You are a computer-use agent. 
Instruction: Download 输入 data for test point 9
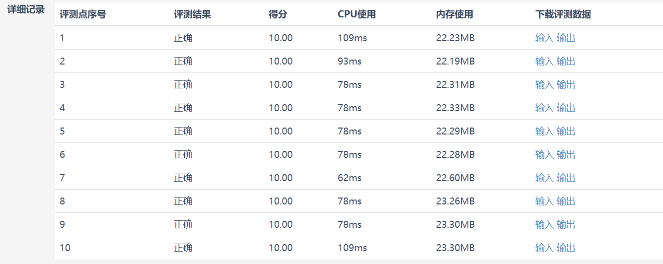[544, 224]
